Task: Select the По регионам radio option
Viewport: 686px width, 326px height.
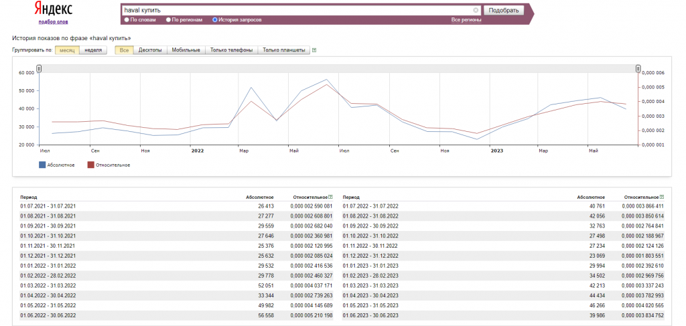Action: pyautogui.click(x=168, y=20)
